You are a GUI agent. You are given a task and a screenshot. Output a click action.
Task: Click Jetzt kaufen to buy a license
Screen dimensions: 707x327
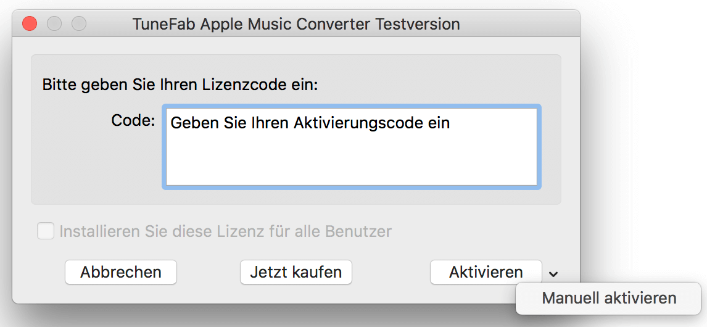[296, 272]
